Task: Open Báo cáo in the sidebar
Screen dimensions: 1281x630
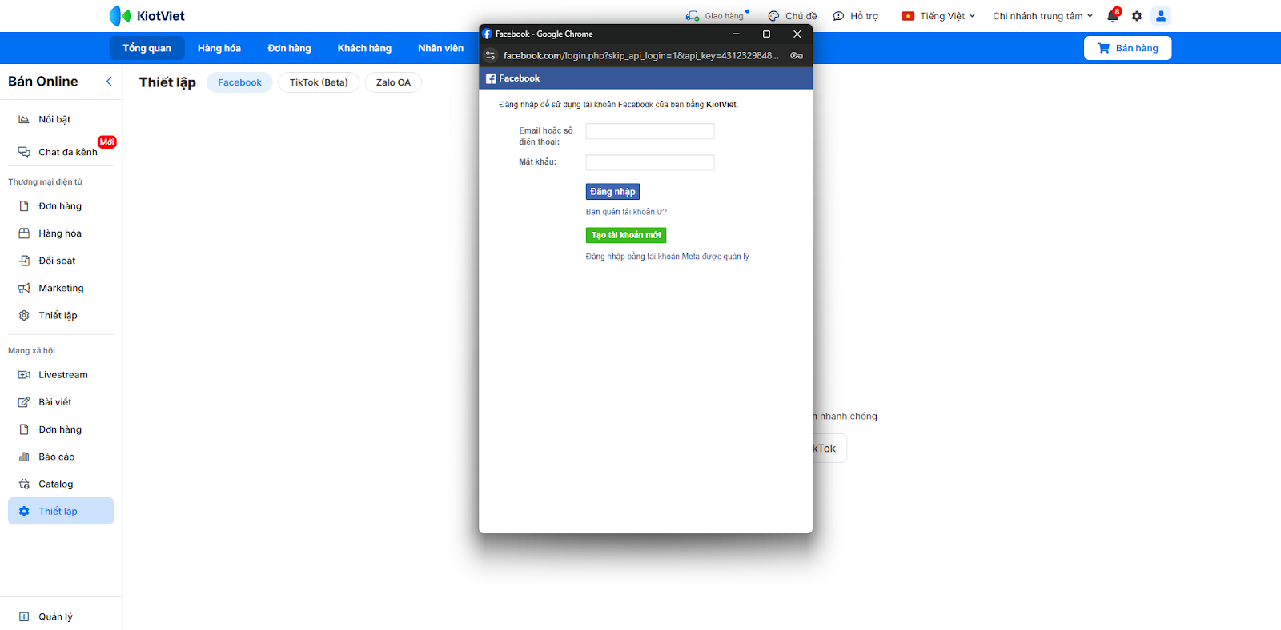Action: point(61,457)
